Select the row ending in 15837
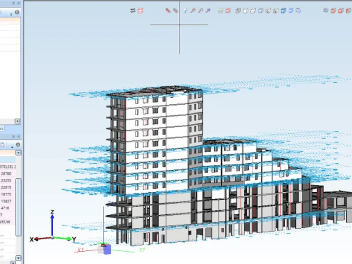Viewport: 352px width, 264px height. (8, 201)
